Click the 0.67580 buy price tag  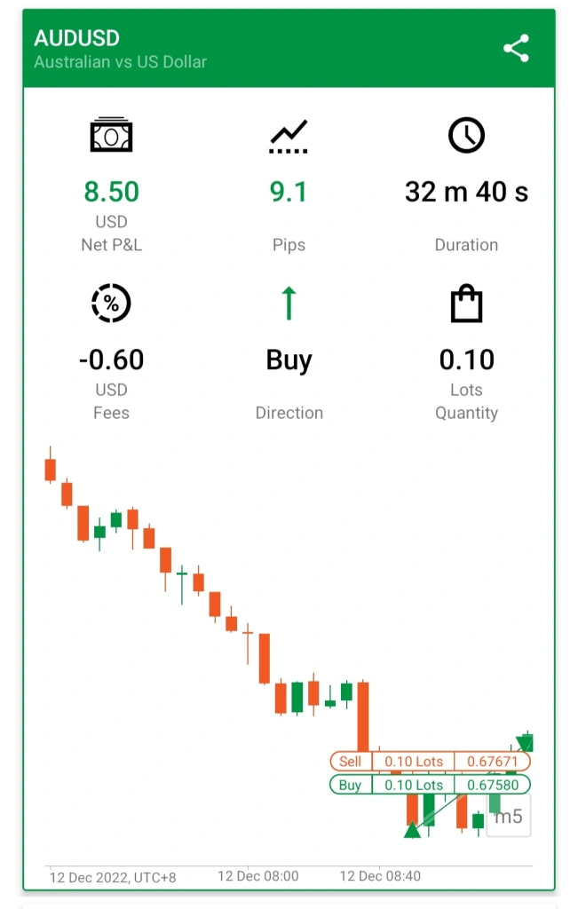pyautogui.click(x=492, y=785)
